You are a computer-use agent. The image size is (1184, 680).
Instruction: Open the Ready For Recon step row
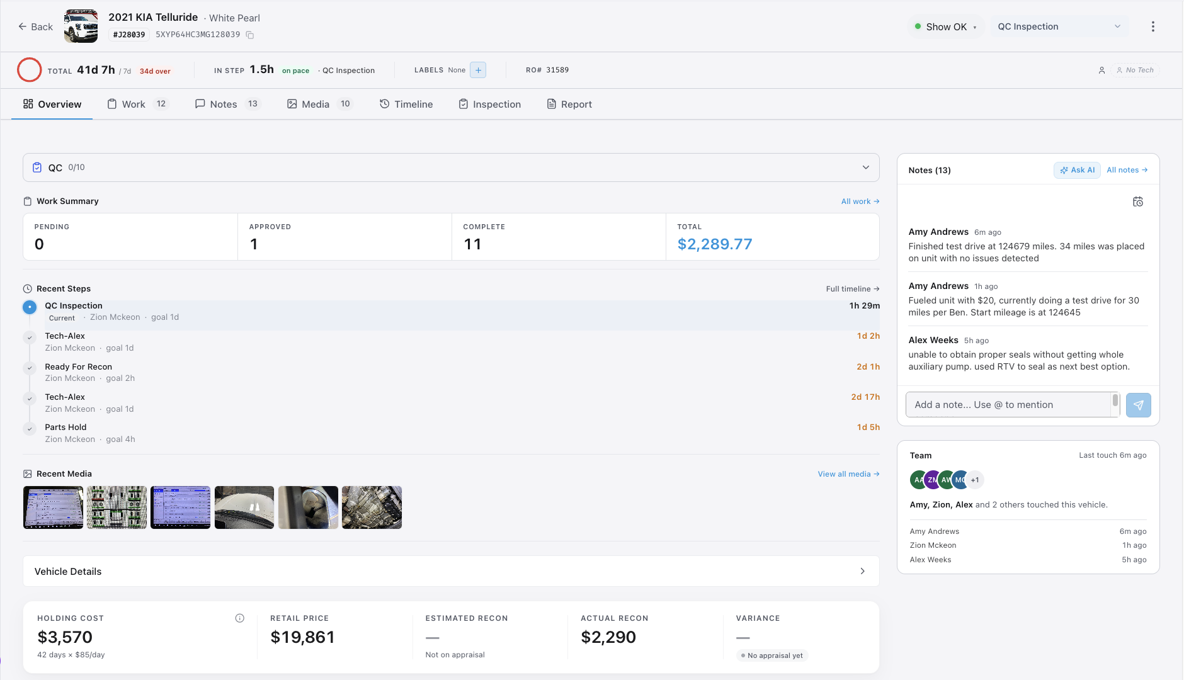click(x=451, y=372)
